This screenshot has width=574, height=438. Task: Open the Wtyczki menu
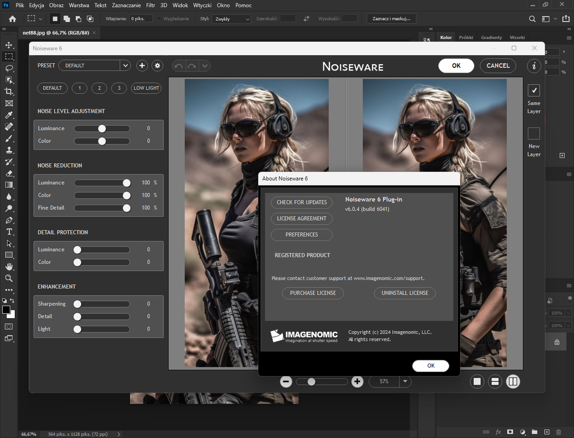click(202, 5)
